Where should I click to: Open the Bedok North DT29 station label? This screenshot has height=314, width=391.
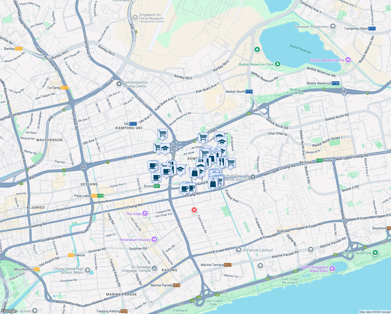coord(239,92)
